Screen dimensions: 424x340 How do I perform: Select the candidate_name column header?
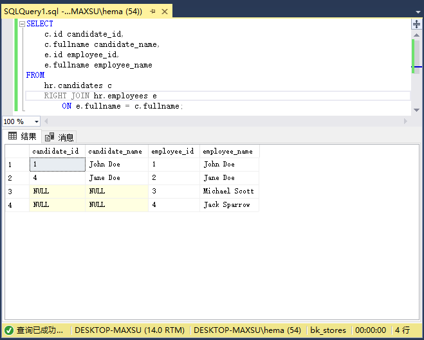[116, 151]
